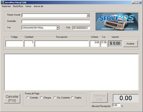This screenshot has height=112, width=143.
Task: Select Cheque payment option
Action: (x=45, y=98)
